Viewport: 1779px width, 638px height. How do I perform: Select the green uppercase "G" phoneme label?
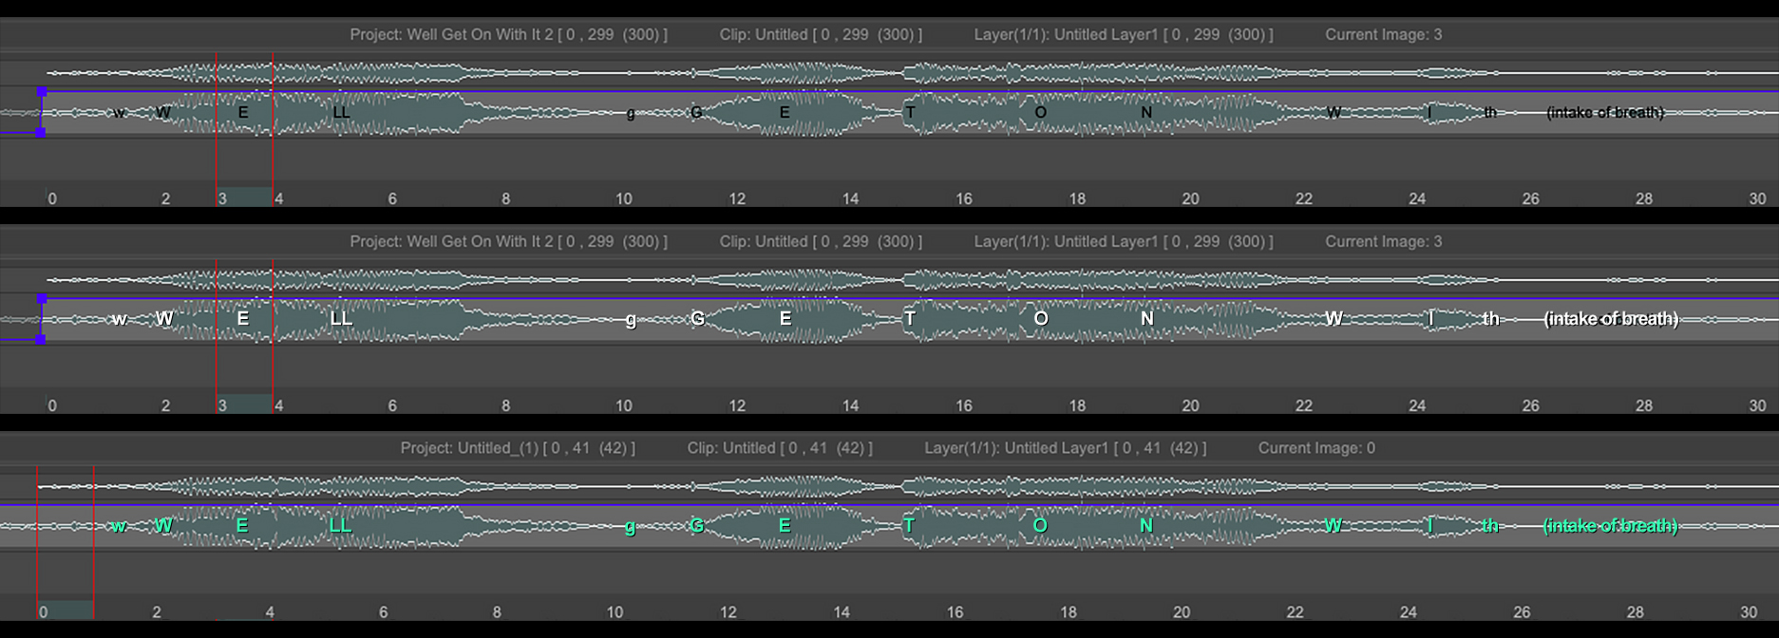click(x=696, y=526)
